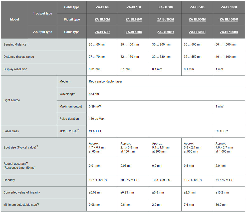This screenshot has width=246, height=213.
Task: Select the Sensing distance row label
Action: pyautogui.click(x=44, y=44)
